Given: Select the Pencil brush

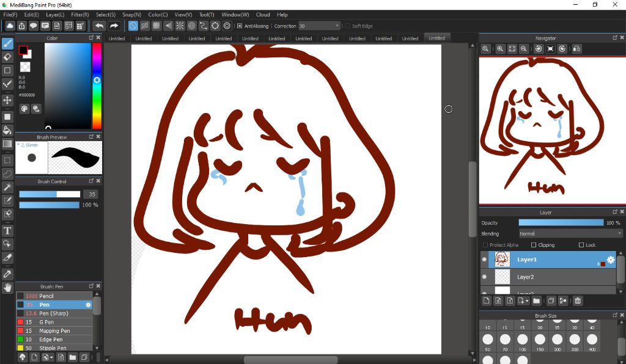Looking at the screenshot, I should click(x=54, y=296).
